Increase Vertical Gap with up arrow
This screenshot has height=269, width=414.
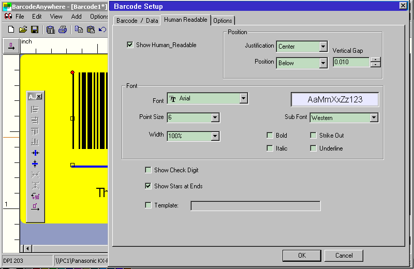point(376,59)
